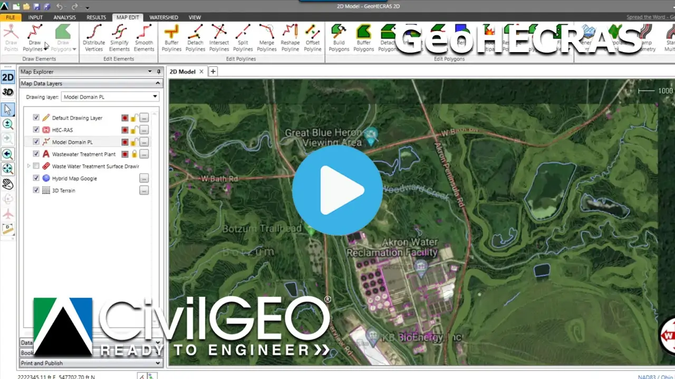Screen dimensions: 675x379
Task: Uncheck the HEC-RAS layer visibility
Action: click(36, 129)
